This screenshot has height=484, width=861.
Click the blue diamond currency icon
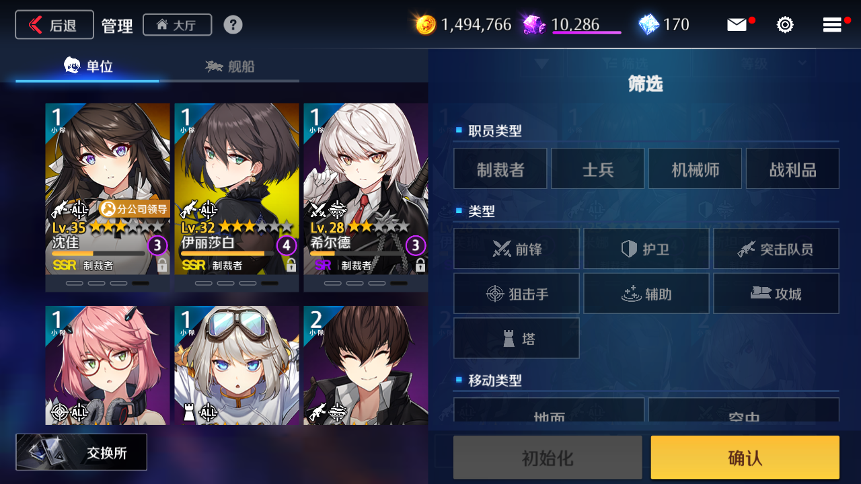click(649, 25)
